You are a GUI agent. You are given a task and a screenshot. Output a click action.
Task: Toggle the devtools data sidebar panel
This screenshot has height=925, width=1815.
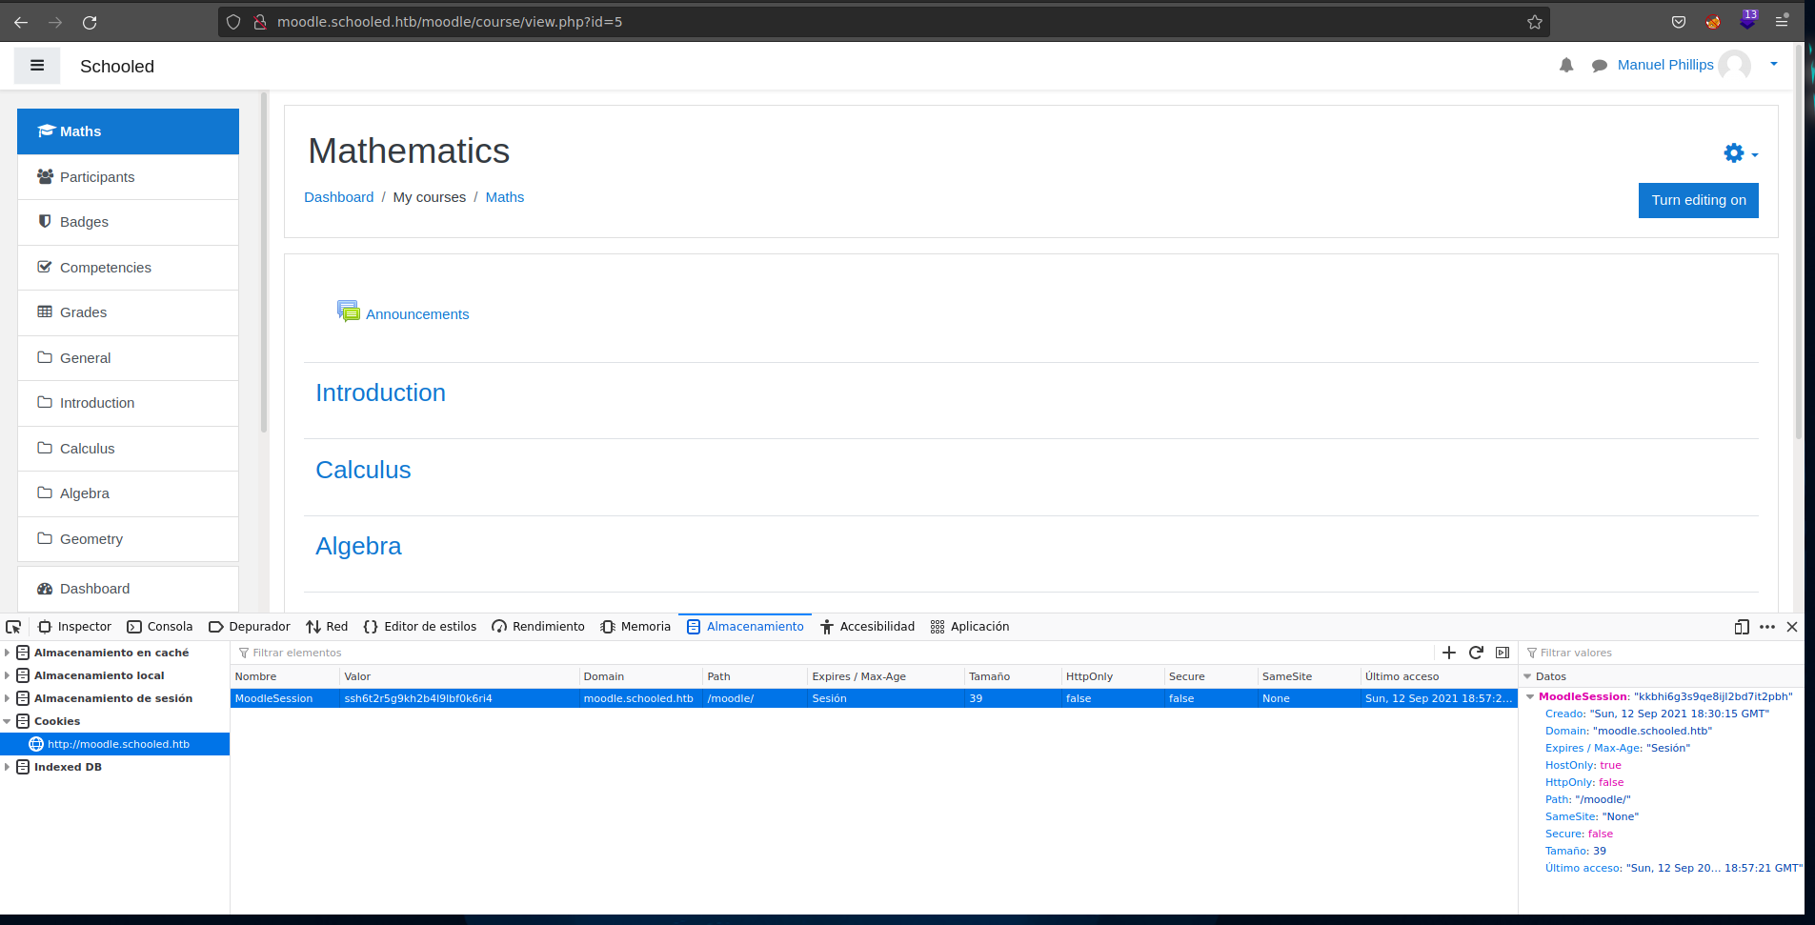pos(1502,653)
